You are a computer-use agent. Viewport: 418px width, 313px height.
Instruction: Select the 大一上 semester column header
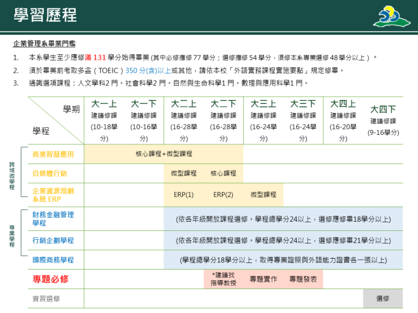tap(104, 104)
